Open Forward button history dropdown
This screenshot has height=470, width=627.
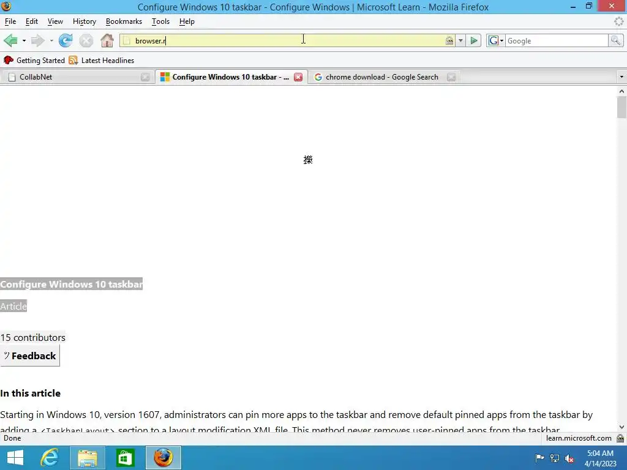[51, 41]
